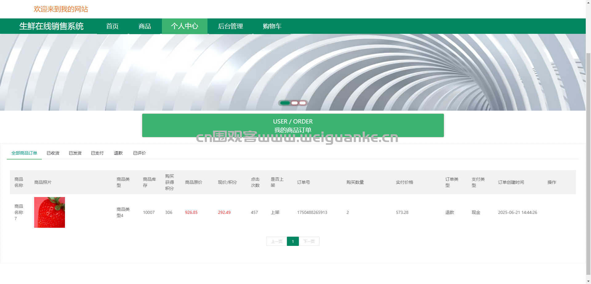This screenshot has width=591, height=284.
Task: Click page 1 pagination button
Action: [x=293, y=241]
